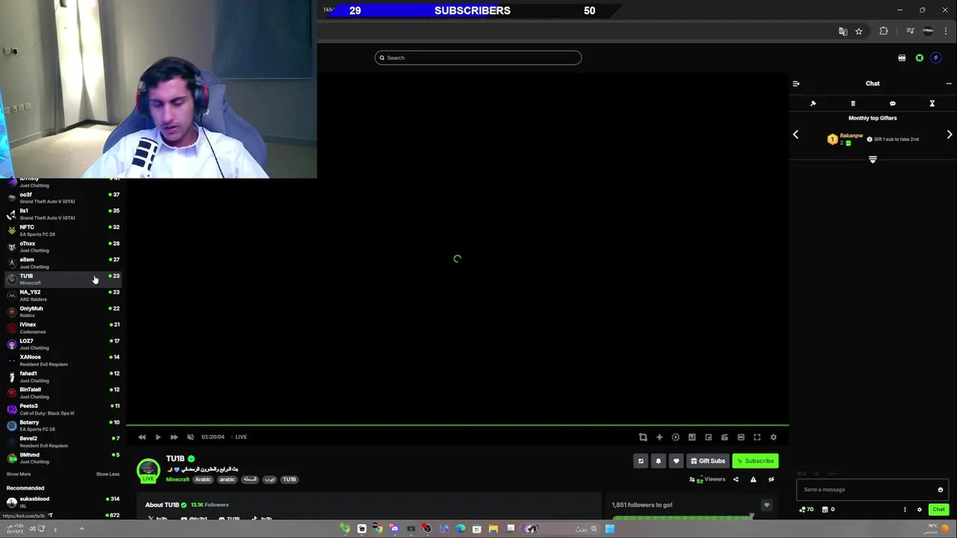Click the clip crop icon in player
The width and height of the screenshot is (957, 538).
pos(643,437)
